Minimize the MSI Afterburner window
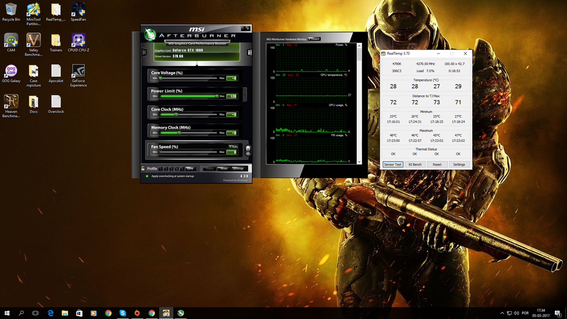 (x=243, y=28)
